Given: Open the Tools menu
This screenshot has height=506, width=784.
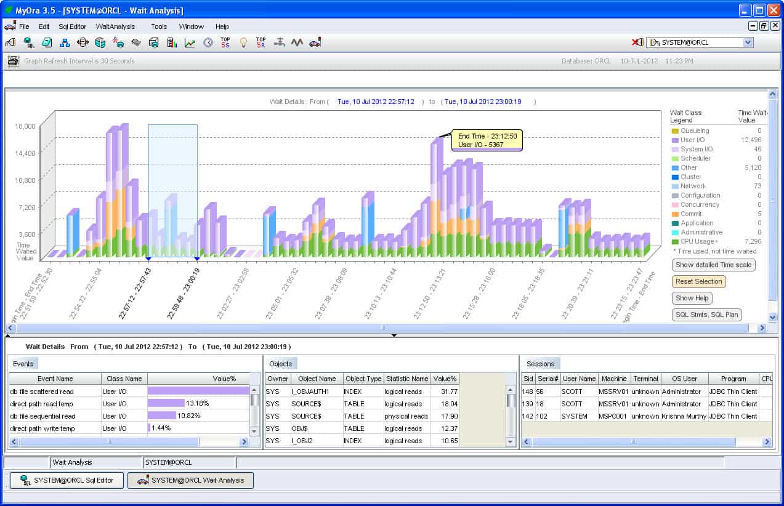Looking at the screenshot, I should (x=159, y=26).
